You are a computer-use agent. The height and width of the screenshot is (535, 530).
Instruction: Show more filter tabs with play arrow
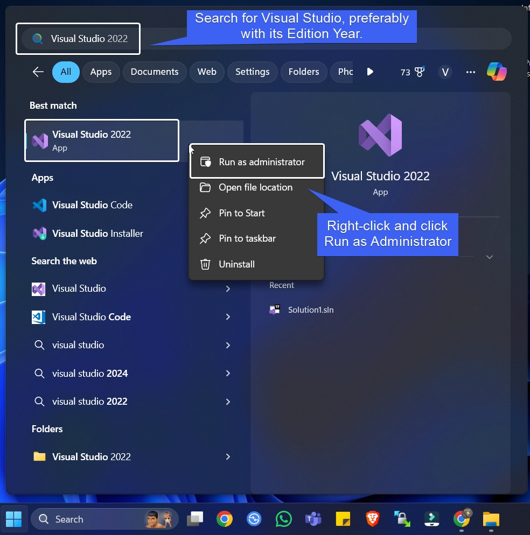tap(370, 72)
